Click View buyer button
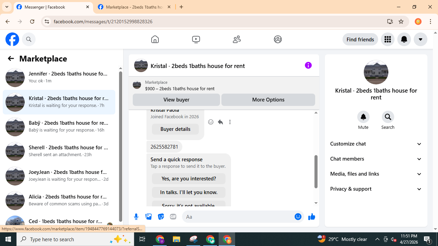 [x=176, y=100]
